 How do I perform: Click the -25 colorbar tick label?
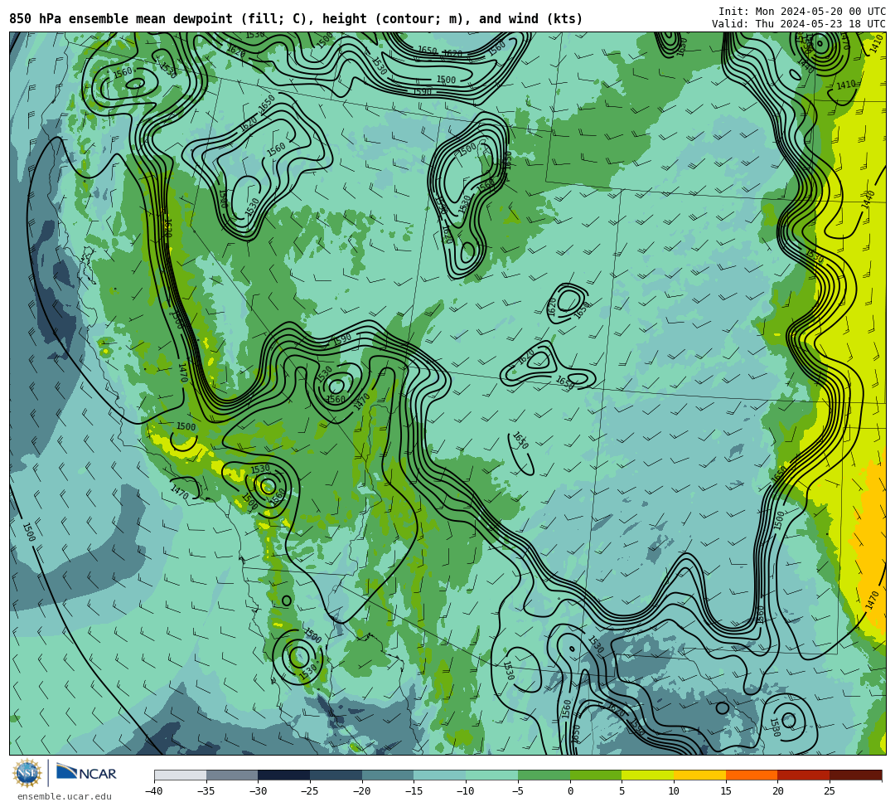(x=309, y=791)
